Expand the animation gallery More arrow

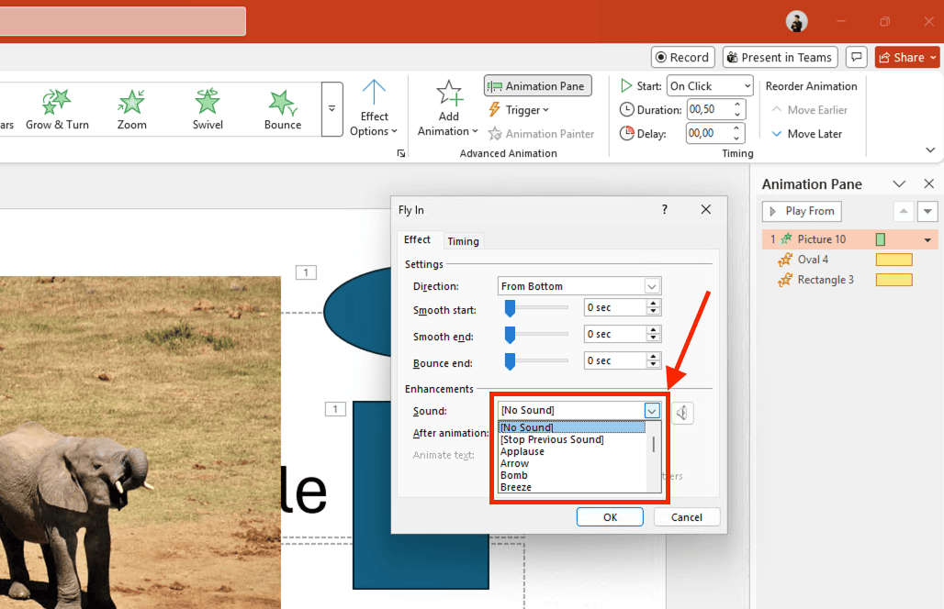332,109
